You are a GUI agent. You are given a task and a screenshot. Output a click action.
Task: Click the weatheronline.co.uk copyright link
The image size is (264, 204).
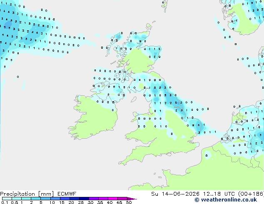[x=226, y=200]
